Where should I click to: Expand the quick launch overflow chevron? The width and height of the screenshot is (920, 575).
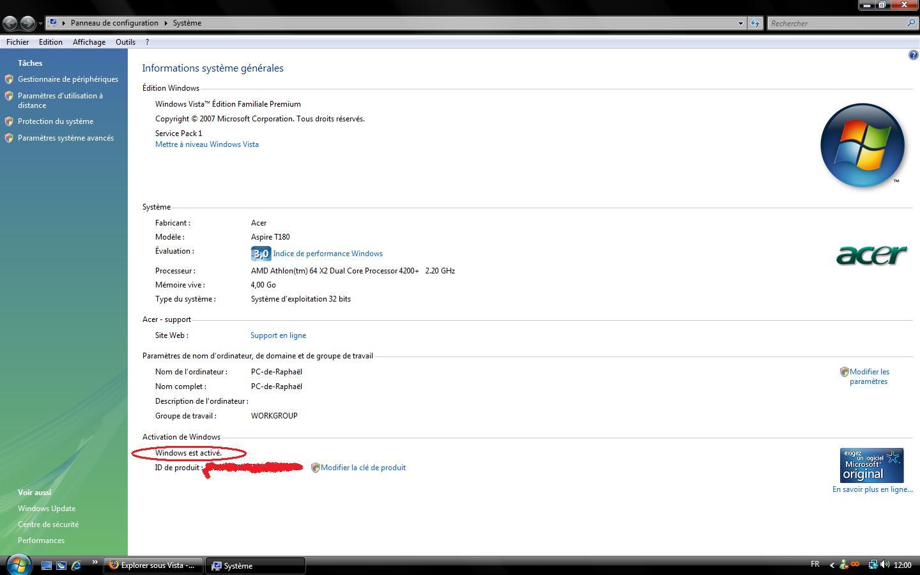point(95,562)
